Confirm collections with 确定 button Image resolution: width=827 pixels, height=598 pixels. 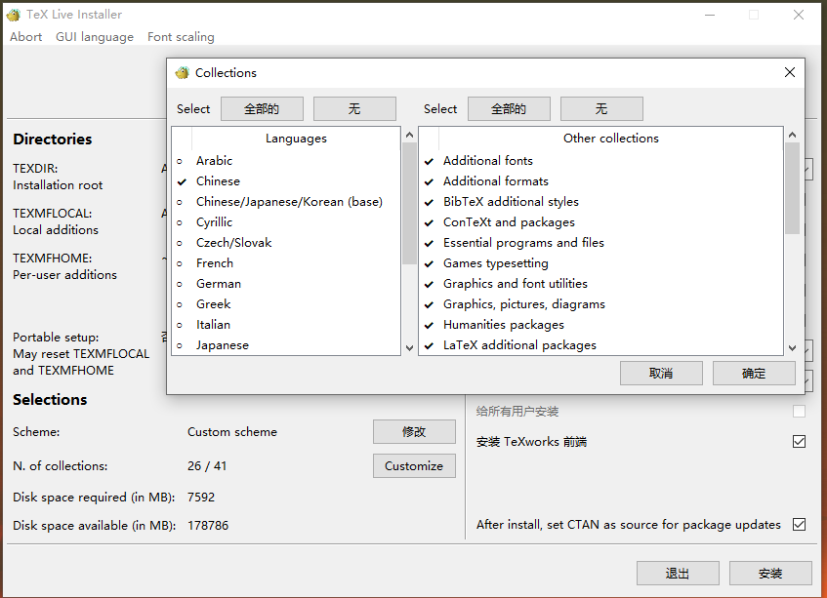pos(754,374)
